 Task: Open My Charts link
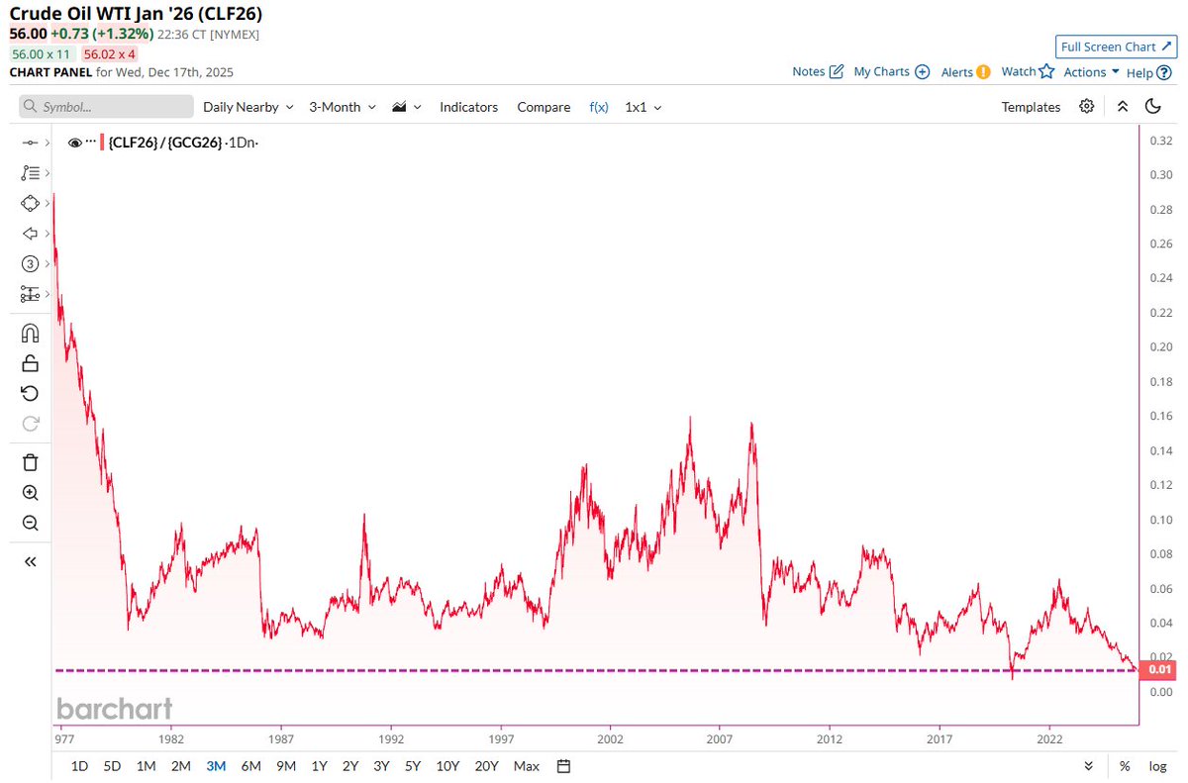click(882, 71)
